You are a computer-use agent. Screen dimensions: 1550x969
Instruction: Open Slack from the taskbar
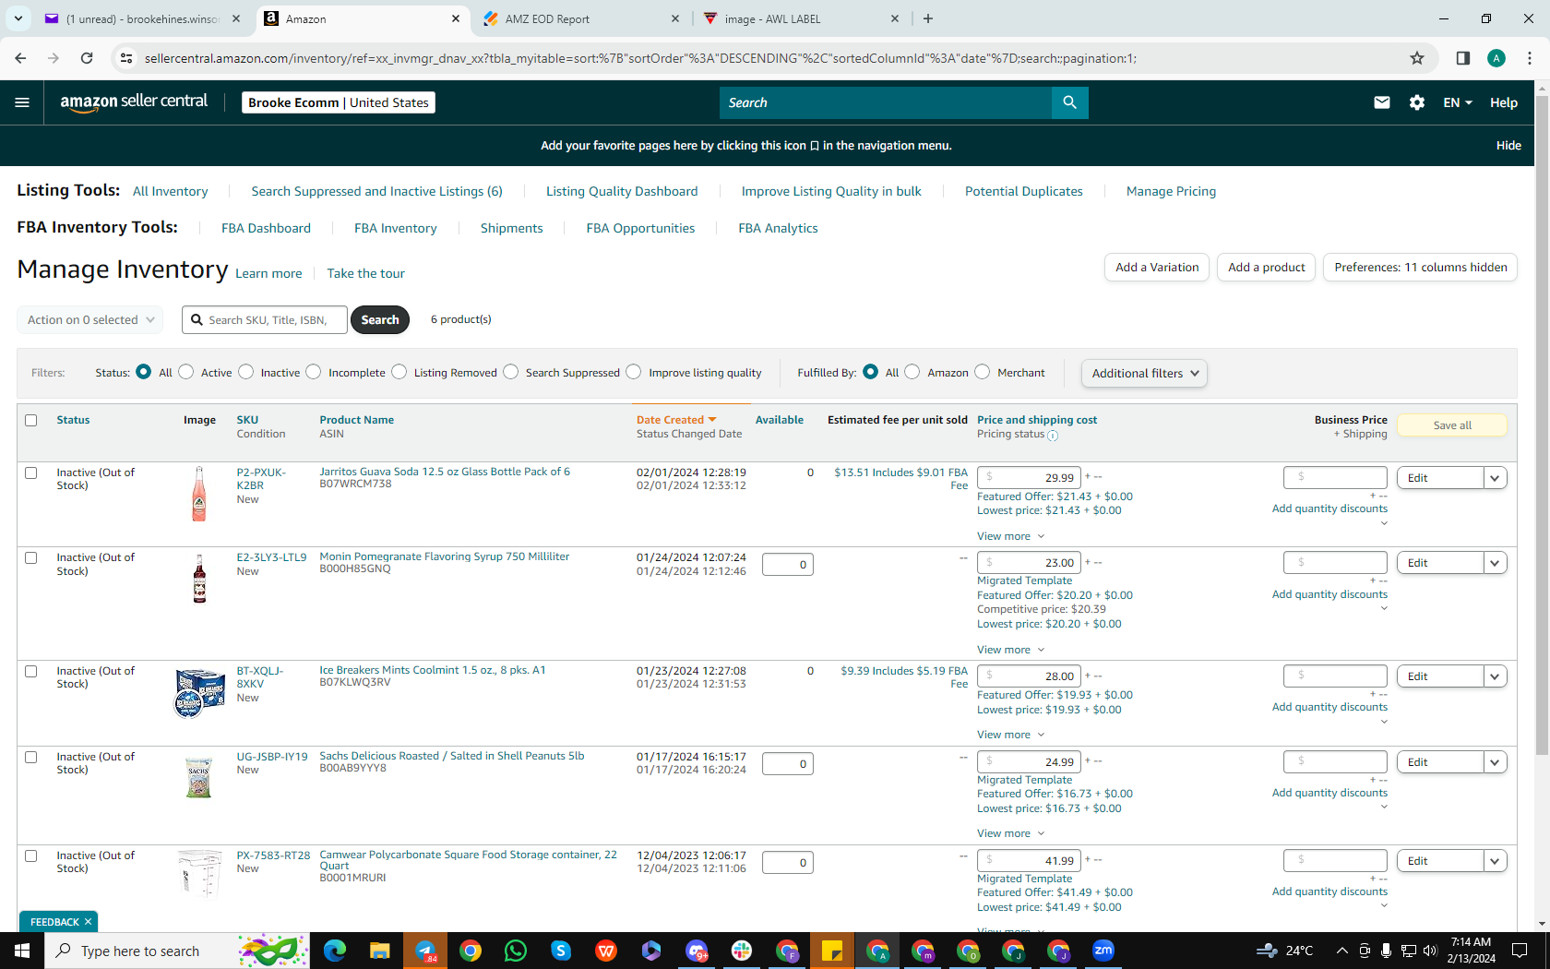742,951
